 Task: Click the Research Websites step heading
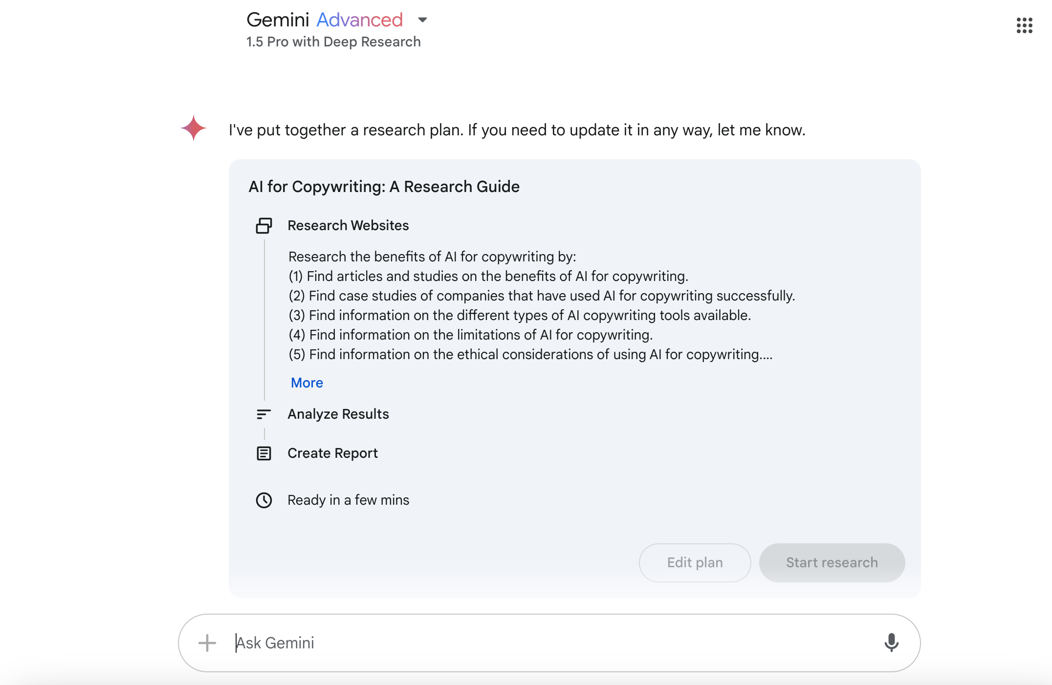pos(348,225)
